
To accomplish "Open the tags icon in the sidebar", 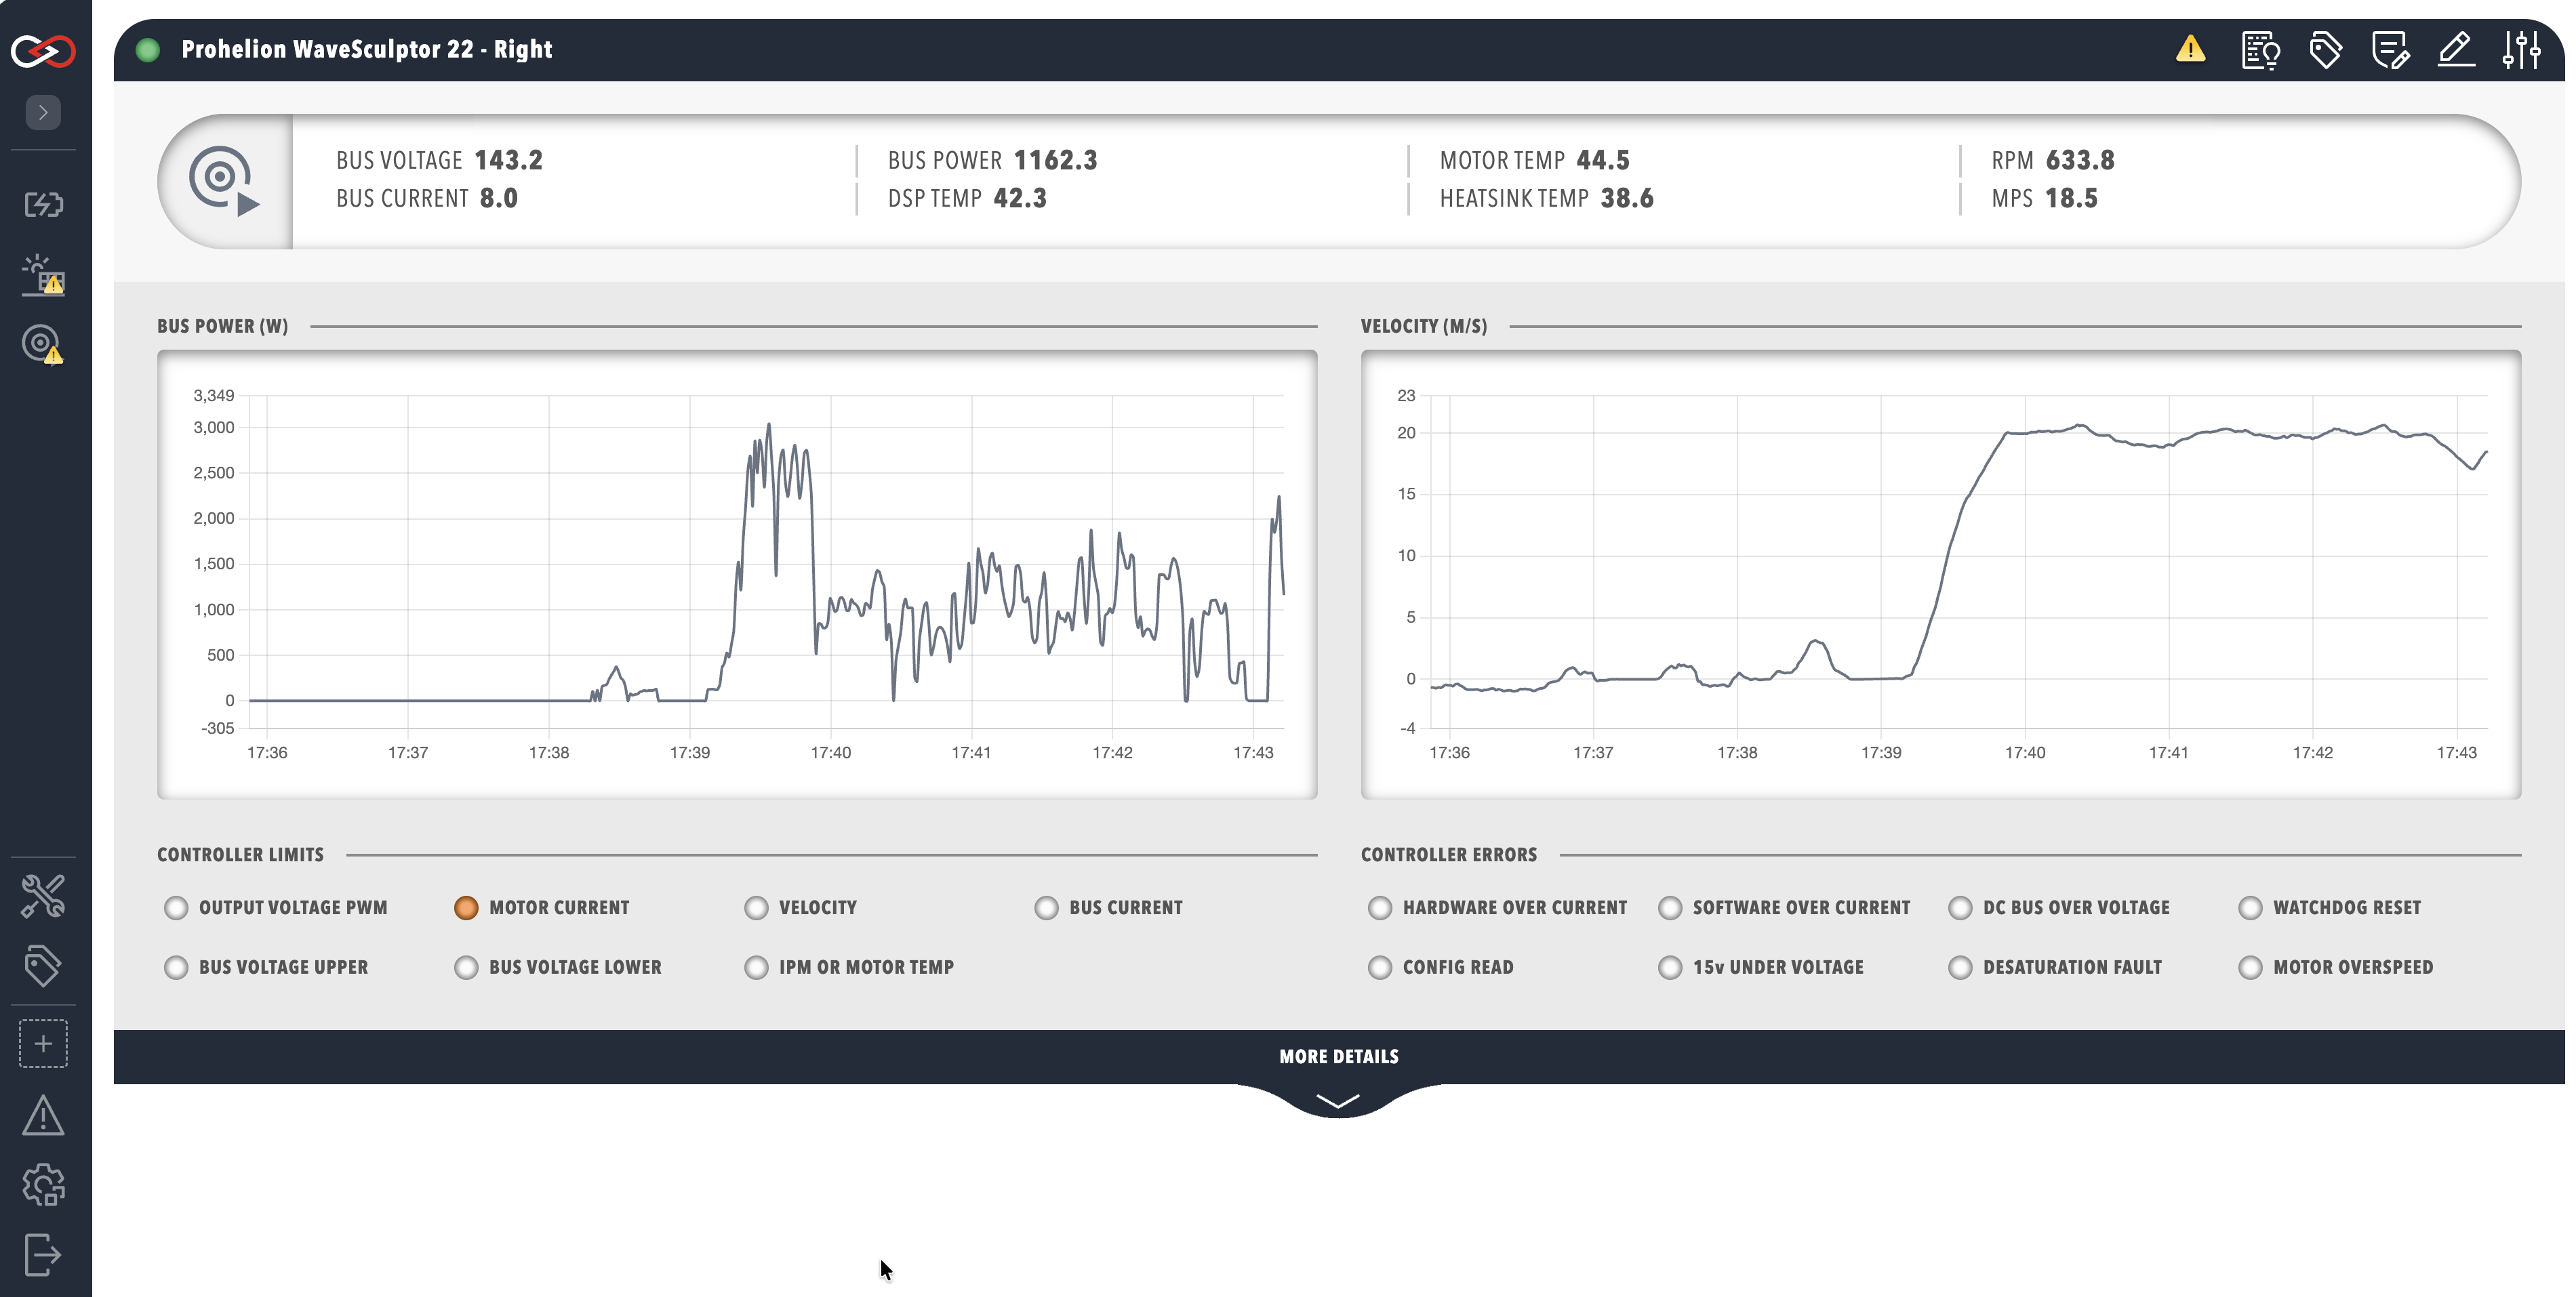I will (x=43, y=966).
